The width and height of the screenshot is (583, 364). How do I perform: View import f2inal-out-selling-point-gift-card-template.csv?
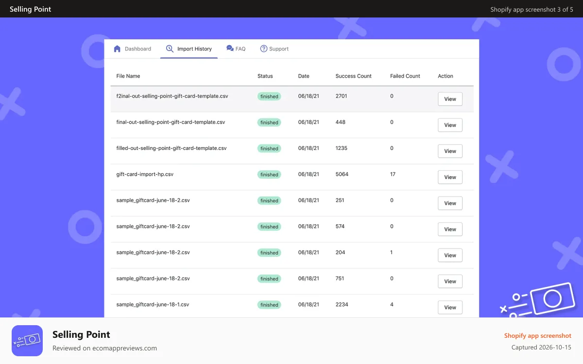point(450,99)
